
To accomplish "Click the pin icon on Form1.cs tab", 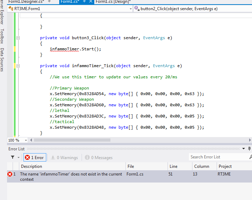I will (x=84, y=2).
